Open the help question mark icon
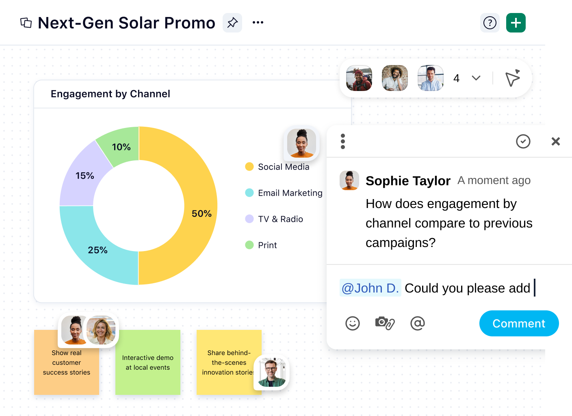 click(x=490, y=23)
